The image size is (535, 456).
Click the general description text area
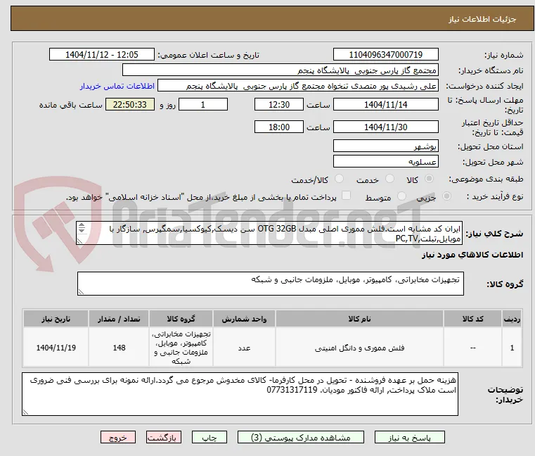pyautogui.click(x=269, y=233)
